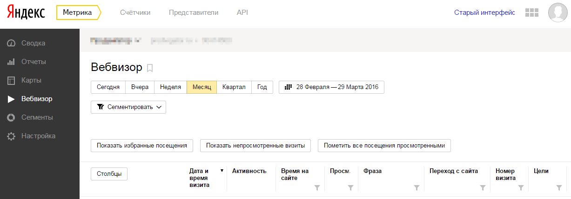Click the Сегменты donut icon
The image size is (571, 199).
tap(12, 117)
